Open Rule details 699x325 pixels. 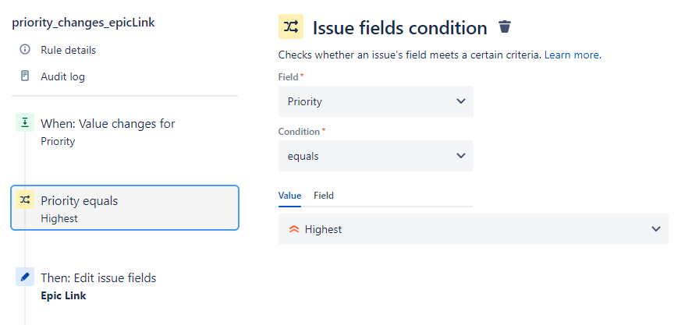69,50
